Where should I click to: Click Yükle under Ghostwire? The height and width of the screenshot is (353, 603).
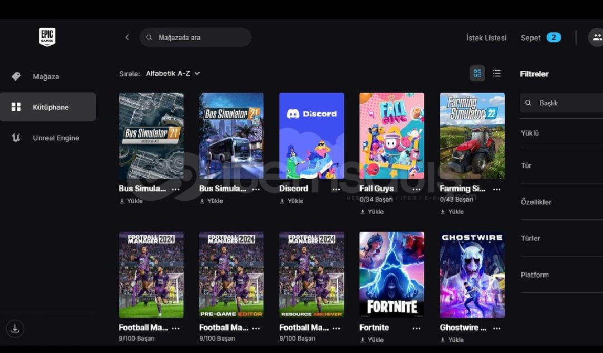(452, 340)
